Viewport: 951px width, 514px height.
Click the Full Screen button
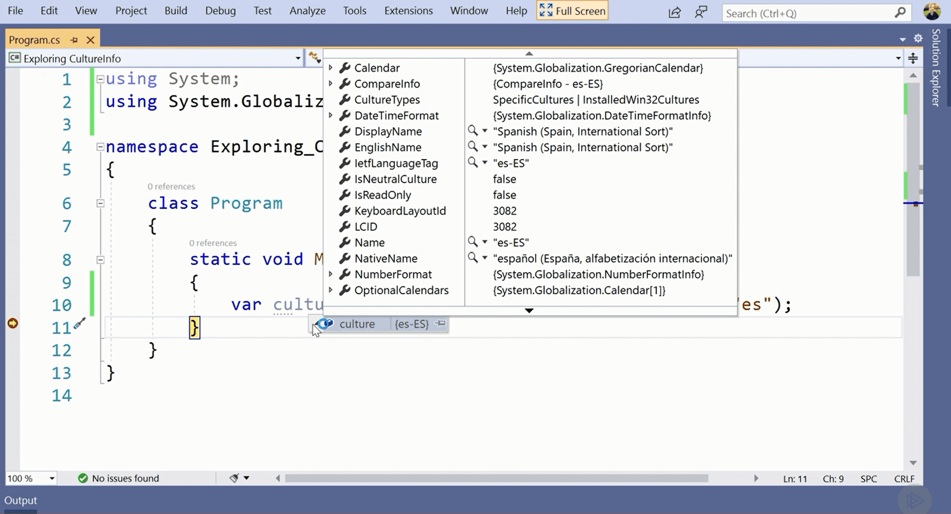coord(572,11)
